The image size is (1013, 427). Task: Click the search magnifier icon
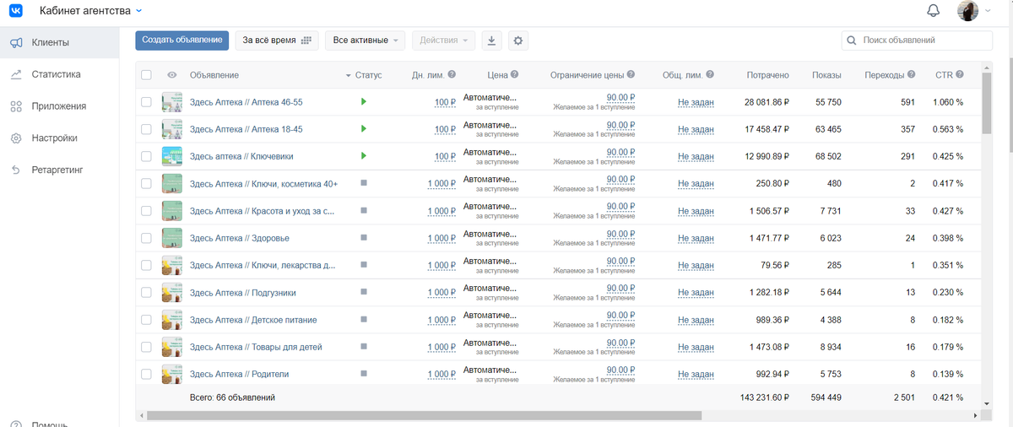click(853, 41)
